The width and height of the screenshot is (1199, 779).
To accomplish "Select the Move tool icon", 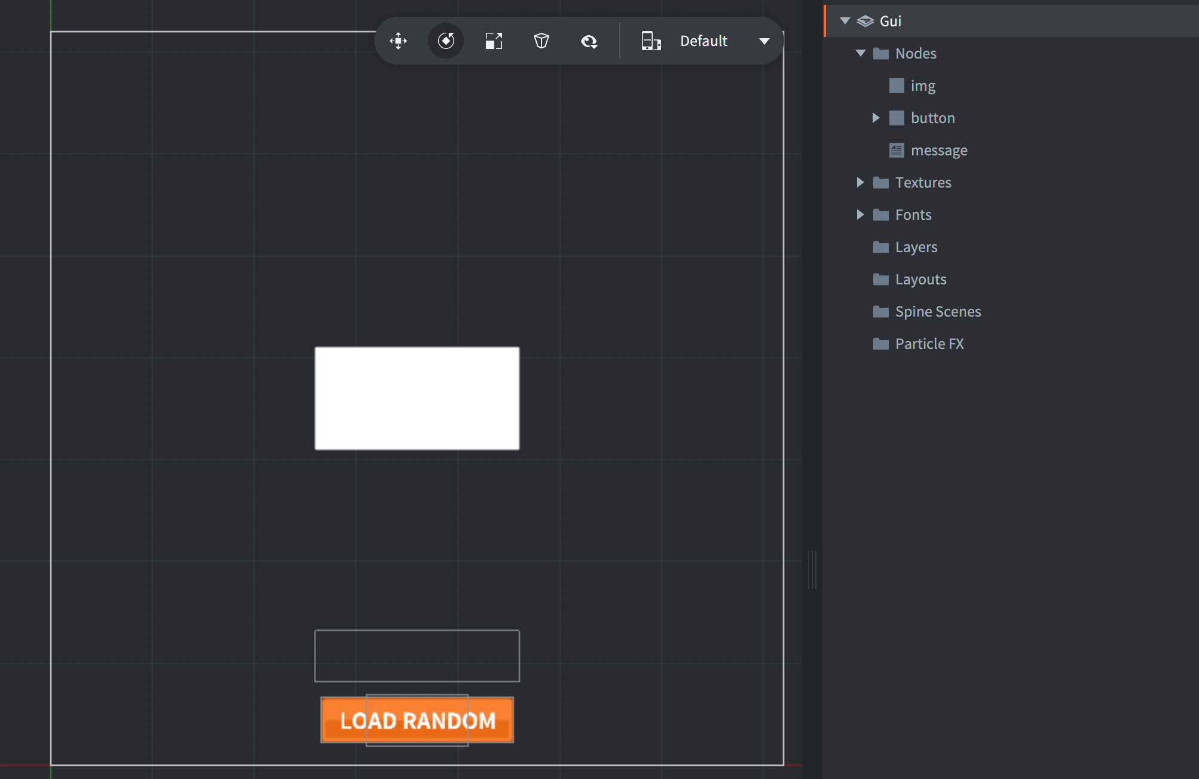I will pos(397,41).
